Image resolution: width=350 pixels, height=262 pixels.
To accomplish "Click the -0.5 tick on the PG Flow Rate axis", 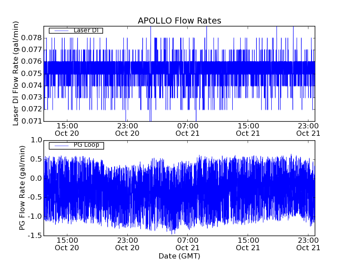I will click(35, 197).
